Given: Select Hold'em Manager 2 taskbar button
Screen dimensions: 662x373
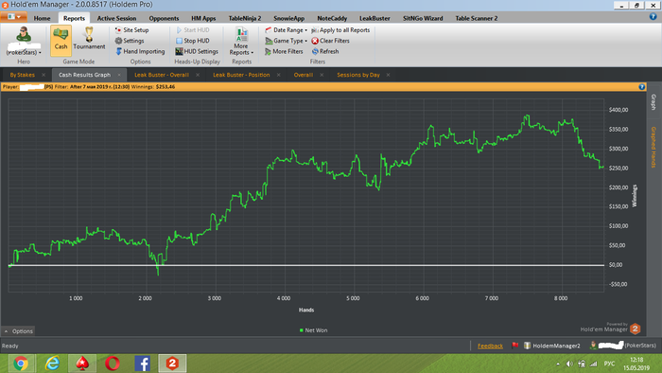Looking at the screenshot, I should coord(172,364).
